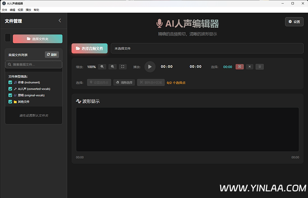Uncheck the 原唱 (original-vocals) checkbox
The width and height of the screenshot is (308, 198).
(x=10, y=95)
